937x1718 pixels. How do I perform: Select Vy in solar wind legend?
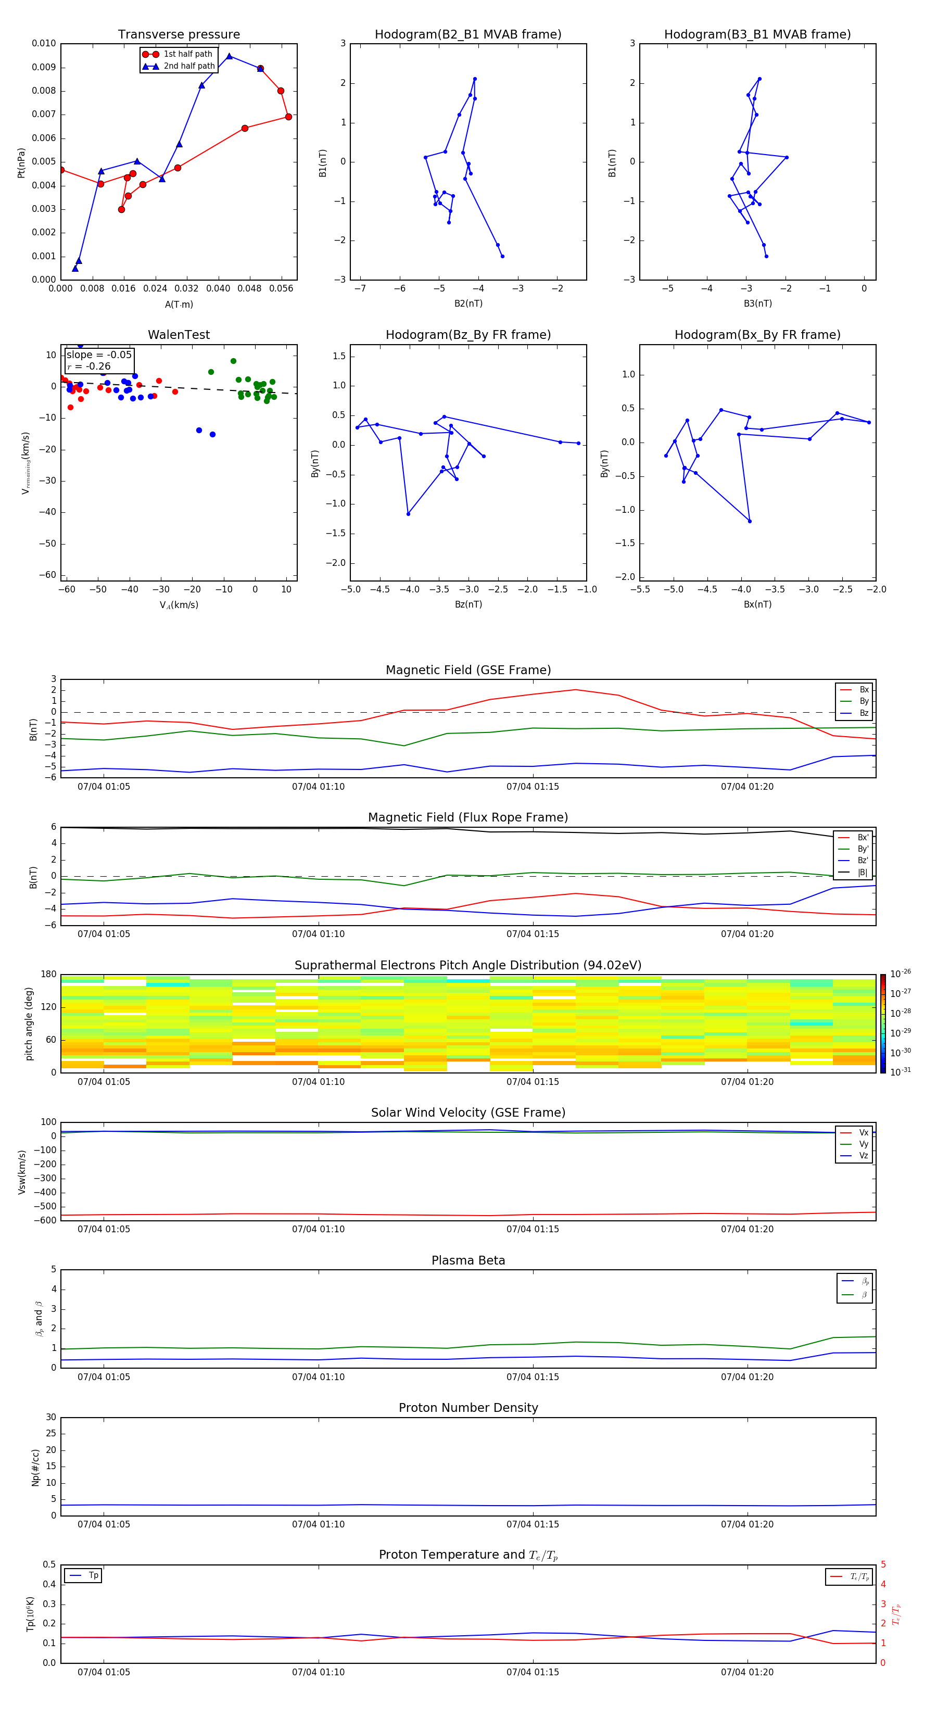(854, 1144)
